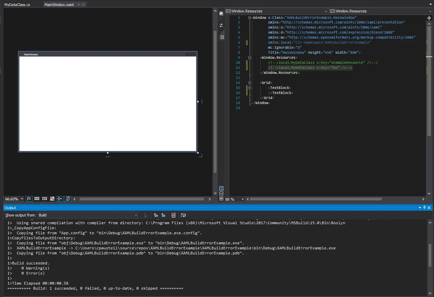Click the closing </Grid> tag

pyautogui.click(x=267, y=98)
